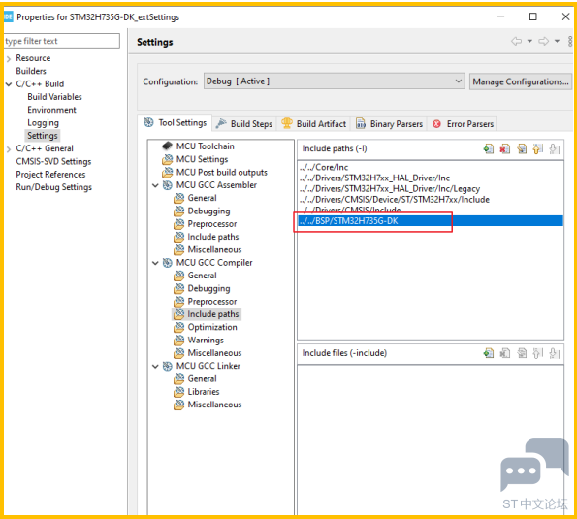
Task: Select CMSIS/Device/ST/STM32H7xx/Include path
Action: pos(395,200)
